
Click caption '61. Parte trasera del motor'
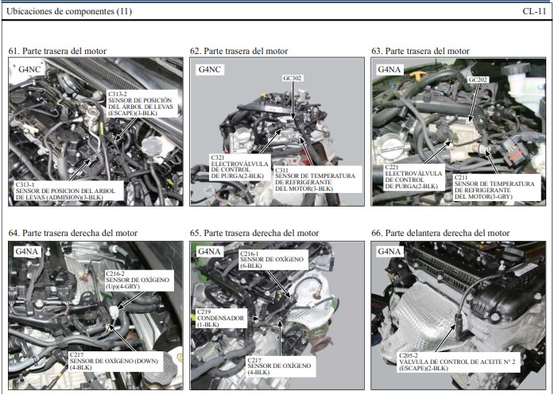[x=57, y=51]
